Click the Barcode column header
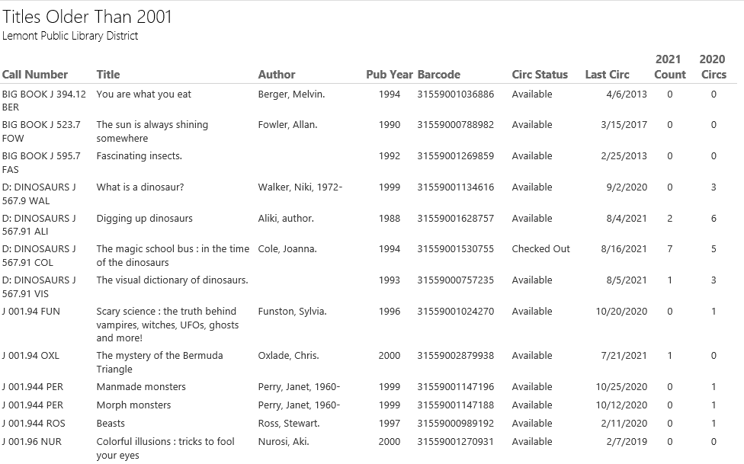Screen dimensions: 744x464 [x=439, y=75]
